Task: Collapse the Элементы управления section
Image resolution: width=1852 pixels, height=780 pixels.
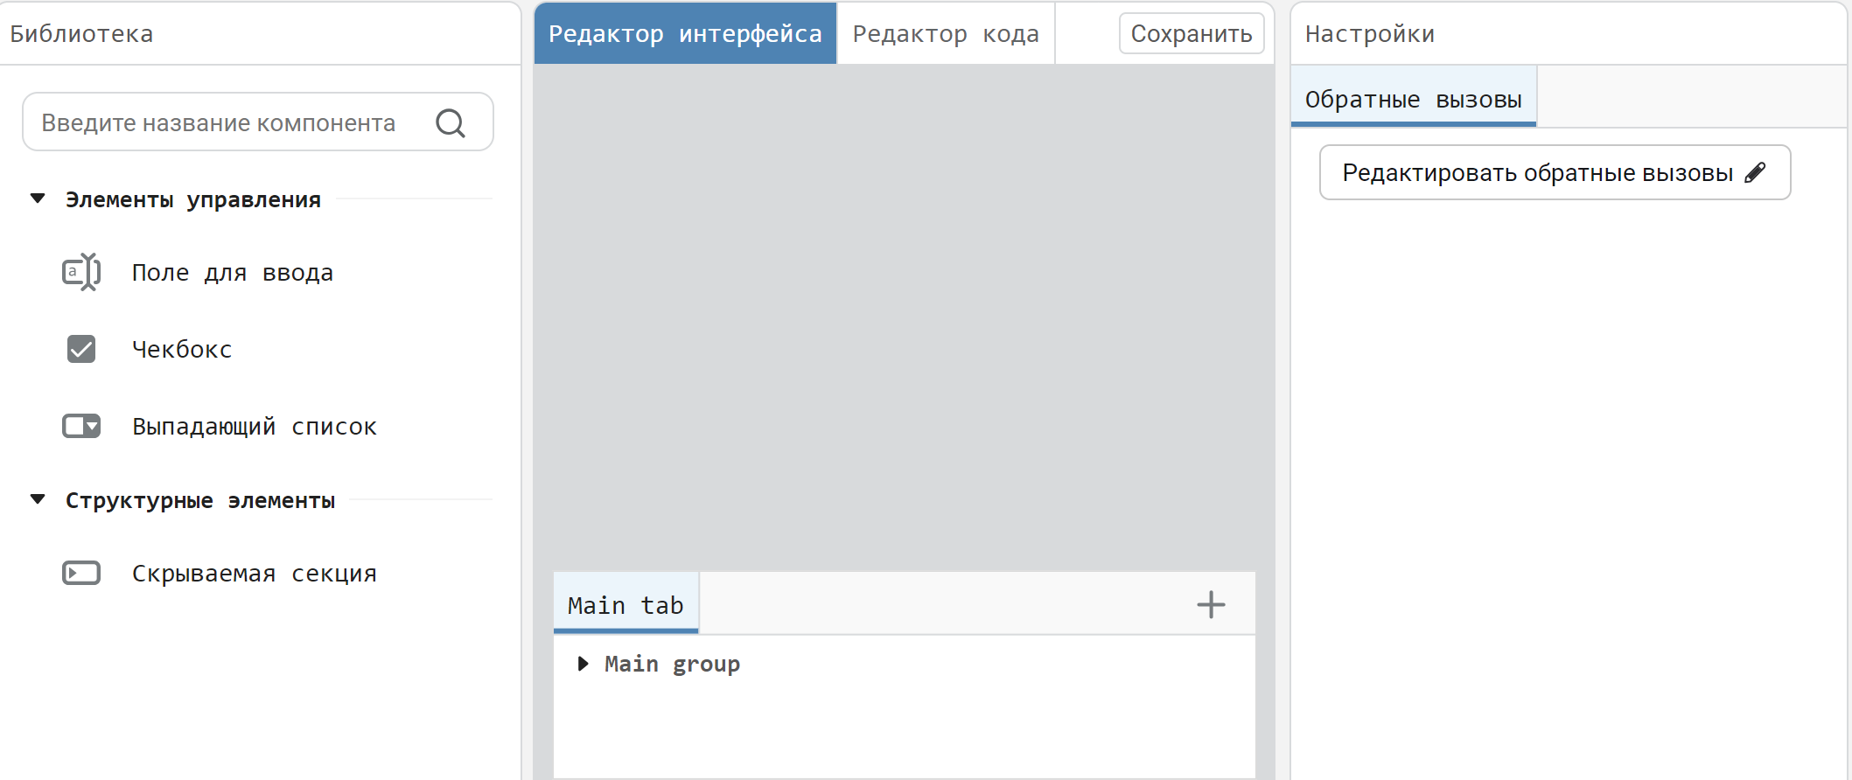Action: (38, 198)
